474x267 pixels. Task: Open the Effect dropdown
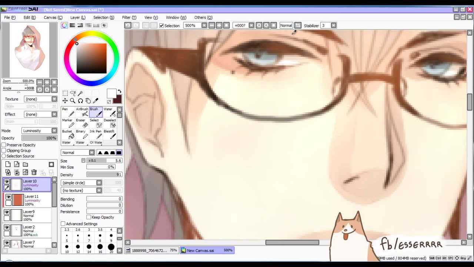(x=41, y=114)
